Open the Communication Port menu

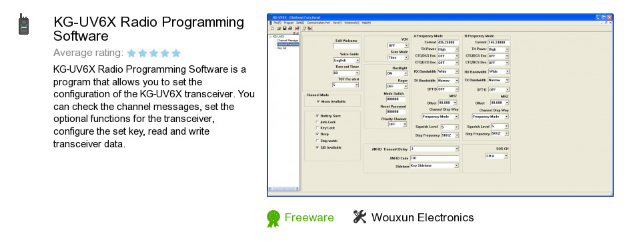click(x=319, y=23)
